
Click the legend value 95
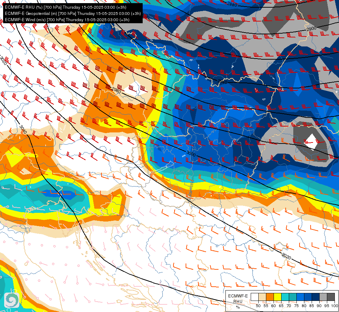[327, 306]
